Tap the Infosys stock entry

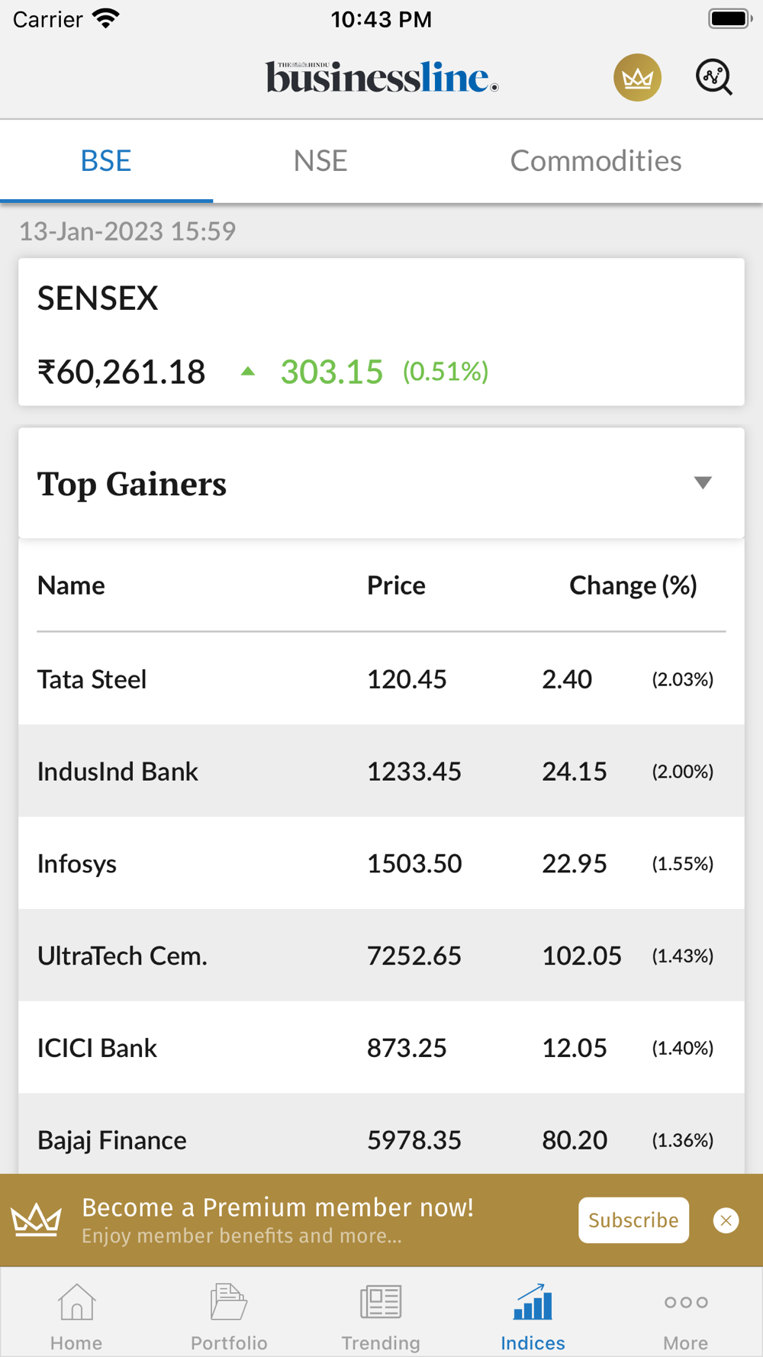381,863
